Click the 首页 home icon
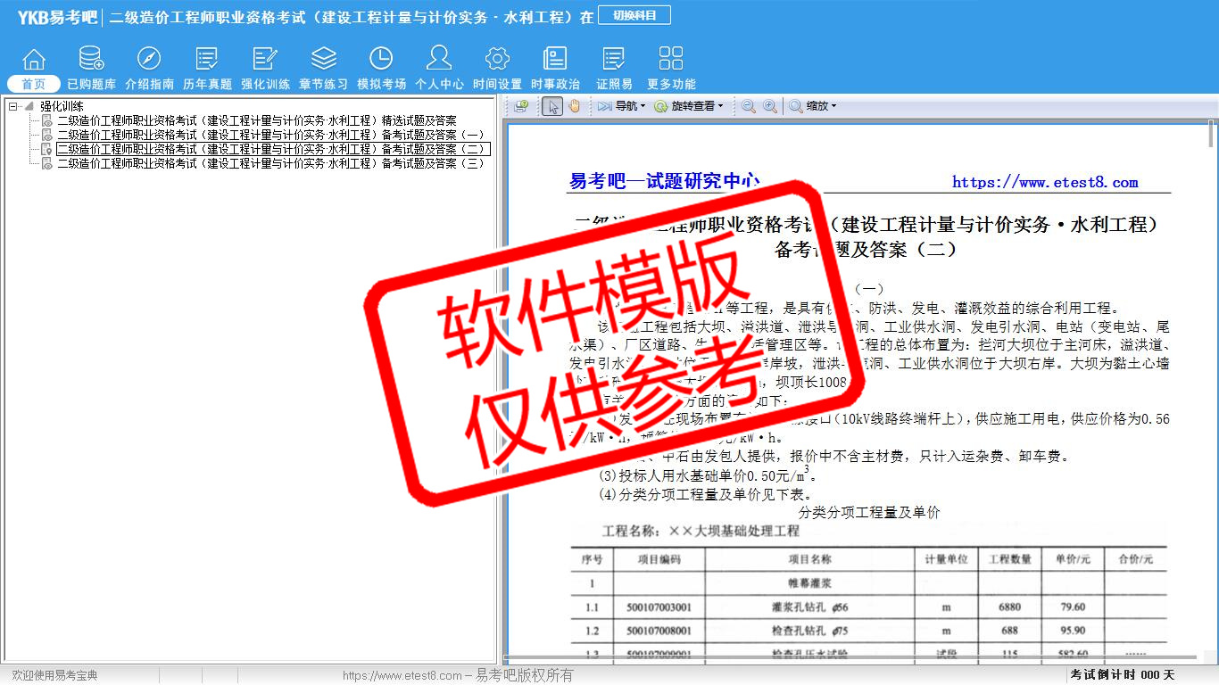Image resolution: width=1219 pixels, height=685 pixels. (x=34, y=60)
